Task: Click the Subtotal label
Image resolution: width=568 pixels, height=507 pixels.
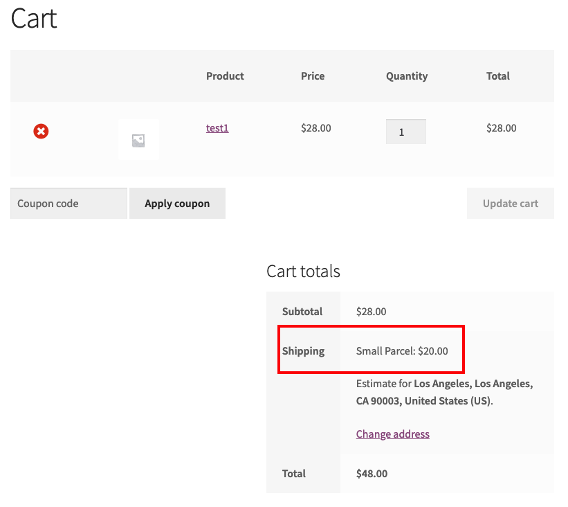Action: coord(302,312)
